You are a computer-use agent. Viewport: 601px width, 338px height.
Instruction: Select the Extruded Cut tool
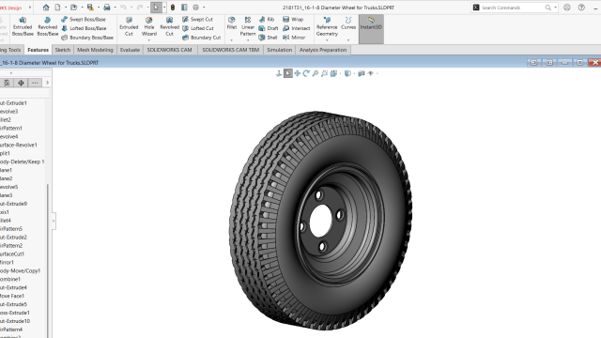pyautogui.click(x=129, y=26)
